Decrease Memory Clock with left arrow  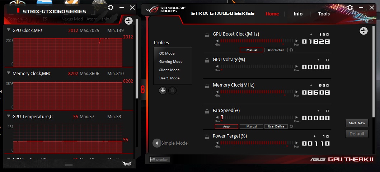[x=217, y=92]
